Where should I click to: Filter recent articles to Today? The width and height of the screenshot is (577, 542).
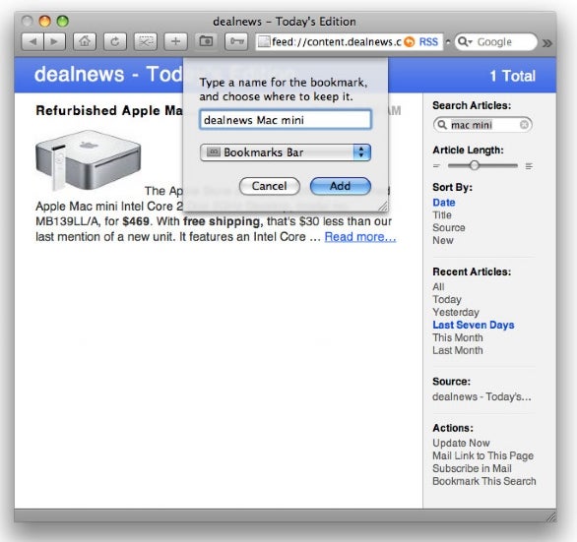(x=447, y=299)
